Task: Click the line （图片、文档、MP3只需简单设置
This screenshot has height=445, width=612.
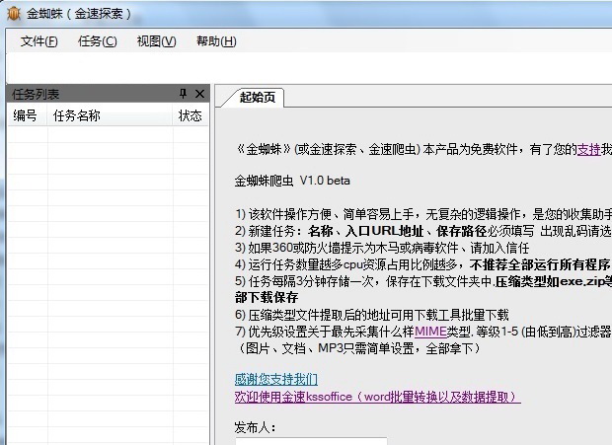Action: (358, 348)
